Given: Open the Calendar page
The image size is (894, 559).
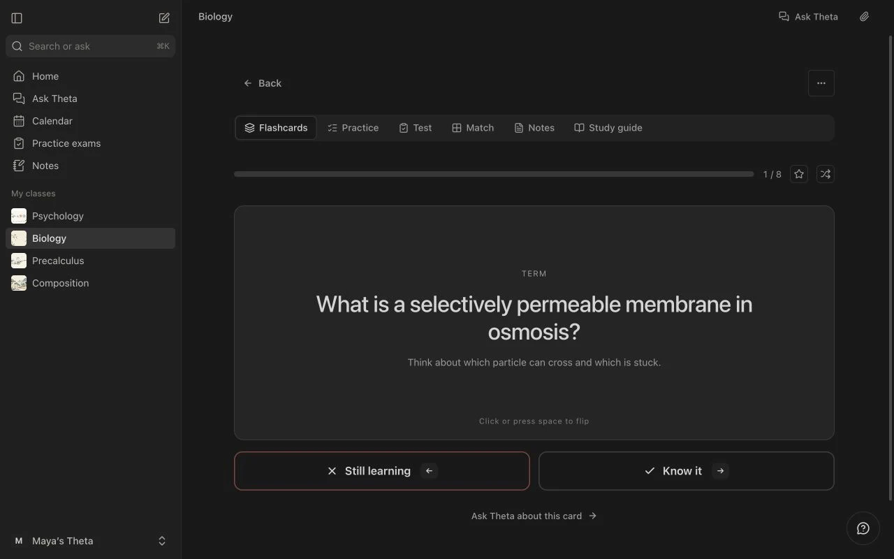Looking at the screenshot, I should click(91, 121).
